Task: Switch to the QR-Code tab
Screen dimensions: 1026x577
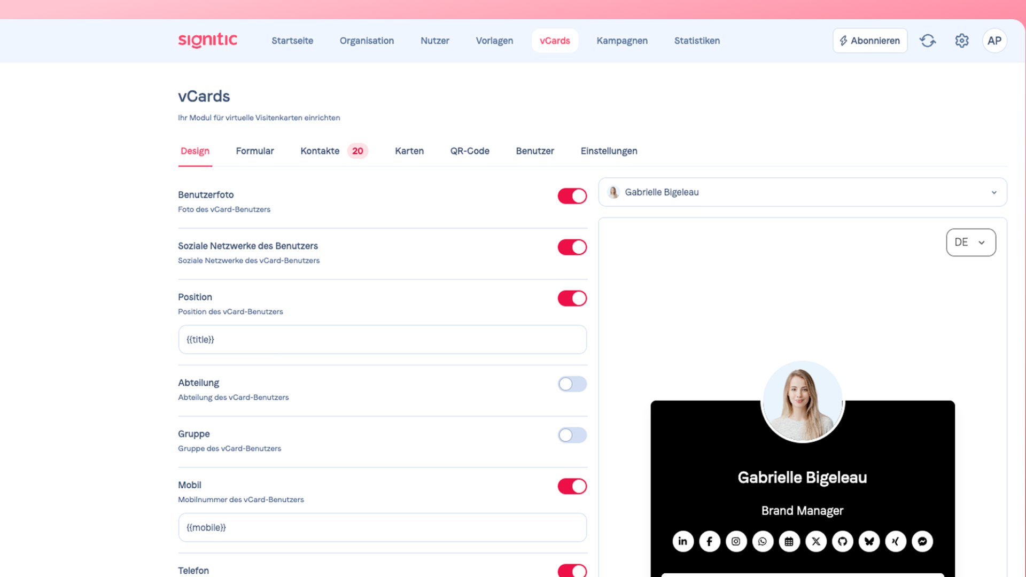Action: (x=469, y=151)
